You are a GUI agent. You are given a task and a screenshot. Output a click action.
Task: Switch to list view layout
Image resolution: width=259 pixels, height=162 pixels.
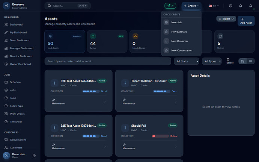[x=250, y=61]
